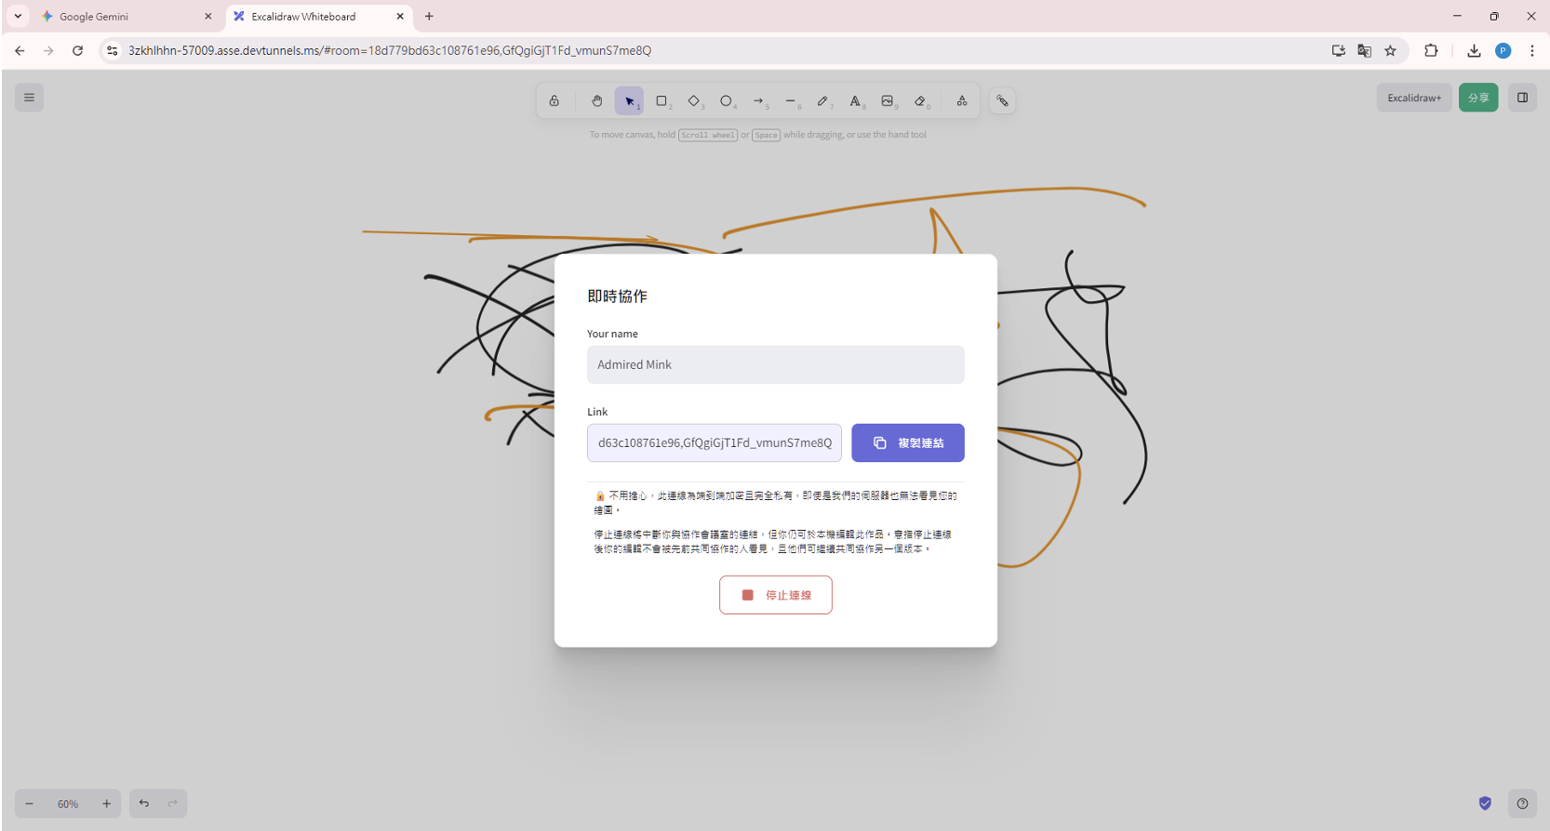Click the Your name input field
The height and width of the screenshot is (831, 1550).
click(775, 365)
